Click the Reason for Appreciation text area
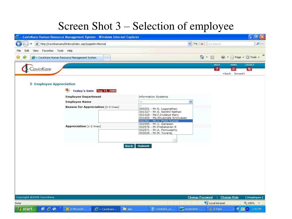 (118, 116)
